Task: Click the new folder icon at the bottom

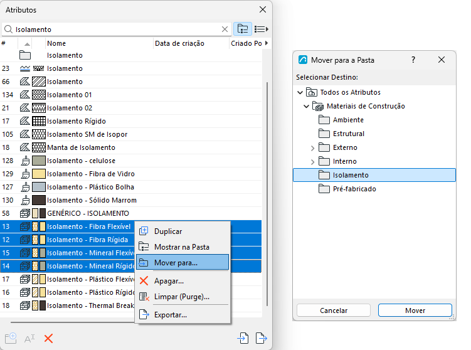Action: coord(11,338)
